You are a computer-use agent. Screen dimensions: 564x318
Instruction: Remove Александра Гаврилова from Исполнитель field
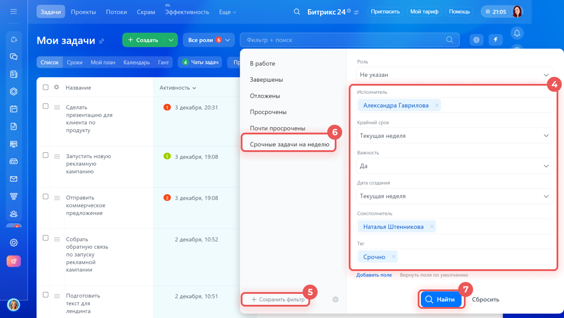[437, 105]
